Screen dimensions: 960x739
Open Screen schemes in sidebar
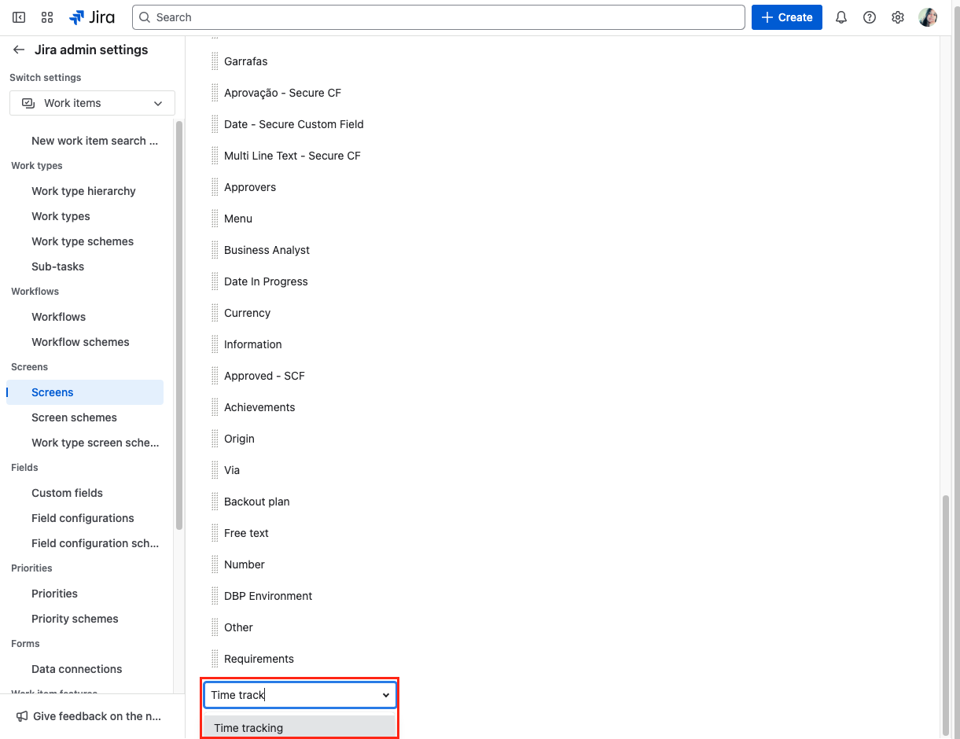pos(74,417)
